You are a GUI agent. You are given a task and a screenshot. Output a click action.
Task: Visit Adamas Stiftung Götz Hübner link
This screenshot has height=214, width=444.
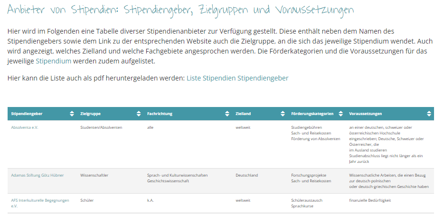point(37,175)
